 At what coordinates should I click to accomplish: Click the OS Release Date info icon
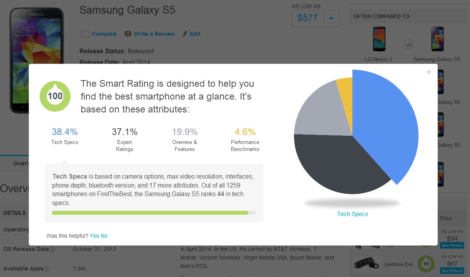click(52, 249)
